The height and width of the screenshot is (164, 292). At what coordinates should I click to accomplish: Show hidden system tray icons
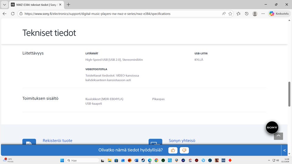pos(269,160)
